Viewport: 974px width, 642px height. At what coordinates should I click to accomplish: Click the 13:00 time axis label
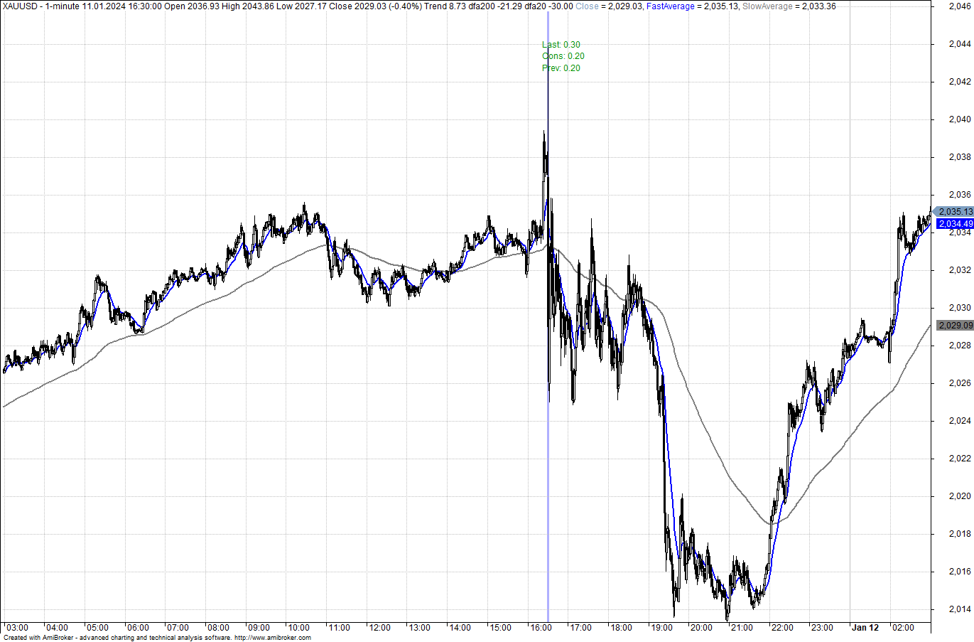pos(419,628)
